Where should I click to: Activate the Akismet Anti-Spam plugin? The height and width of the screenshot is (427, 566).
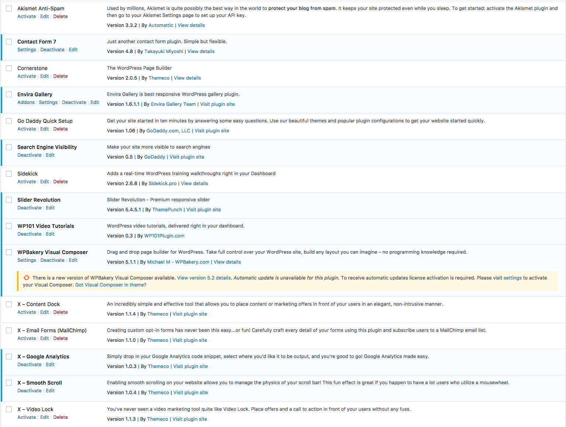tap(27, 16)
